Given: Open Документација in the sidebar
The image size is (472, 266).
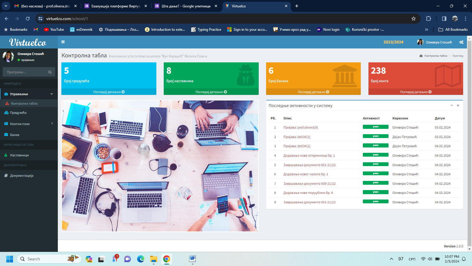Looking at the screenshot, I should 22,176.
